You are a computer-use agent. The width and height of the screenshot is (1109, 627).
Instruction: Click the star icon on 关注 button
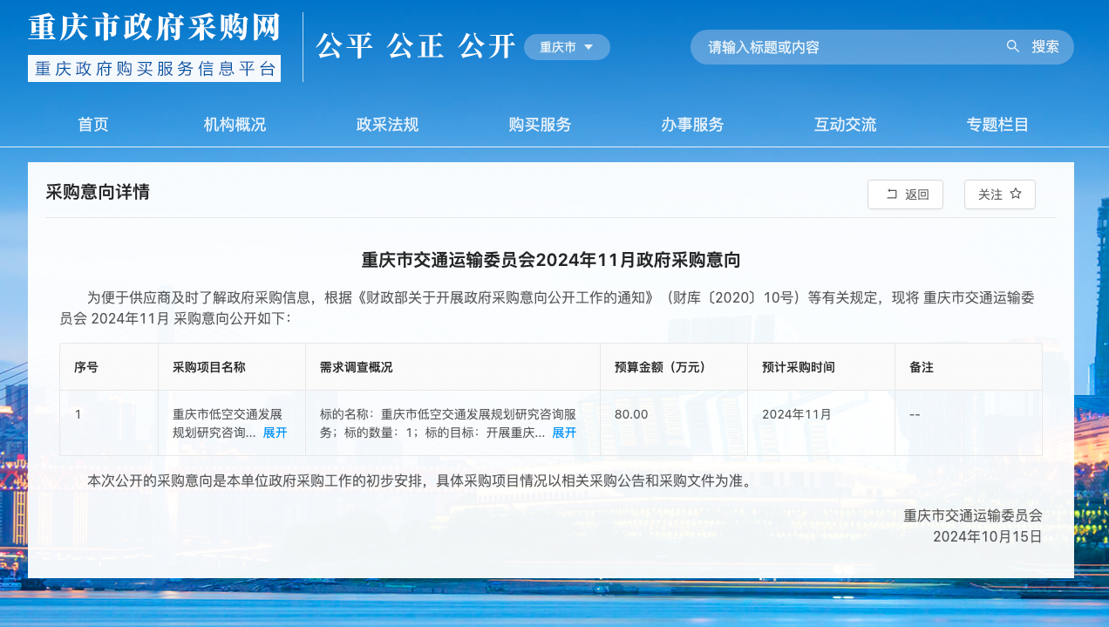[x=1016, y=194]
